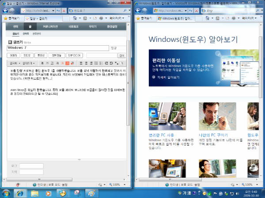
Task: Center-align text in the editor toolbar
Action: pyautogui.click(x=86, y=63)
